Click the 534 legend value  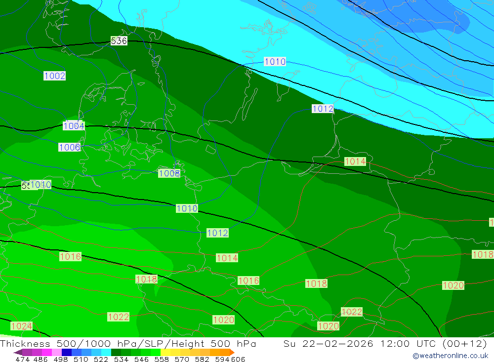[122, 360]
